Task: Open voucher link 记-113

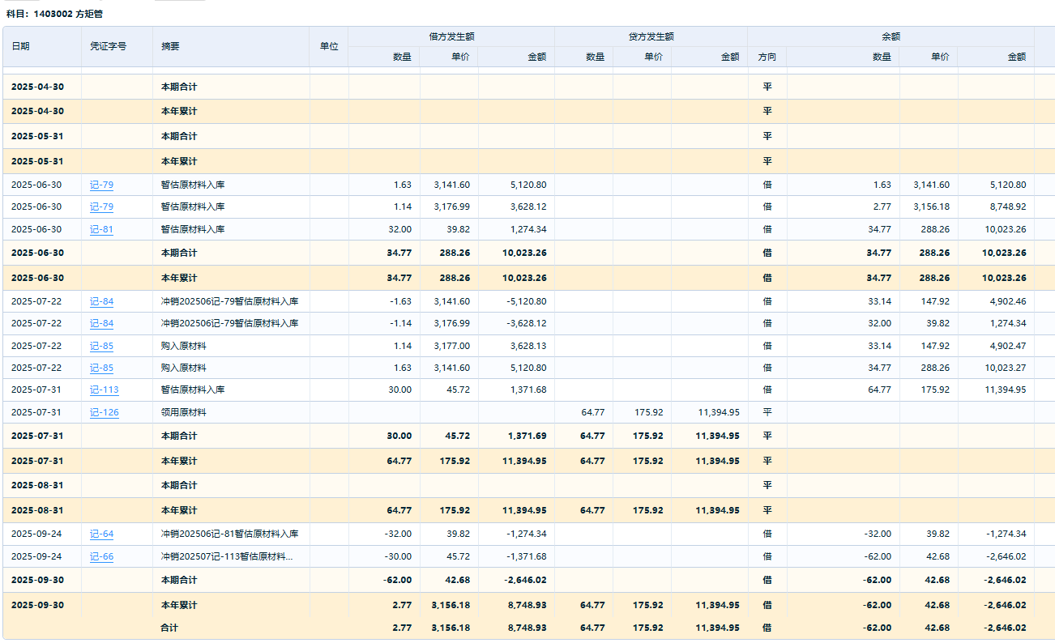Action: (104, 390)
